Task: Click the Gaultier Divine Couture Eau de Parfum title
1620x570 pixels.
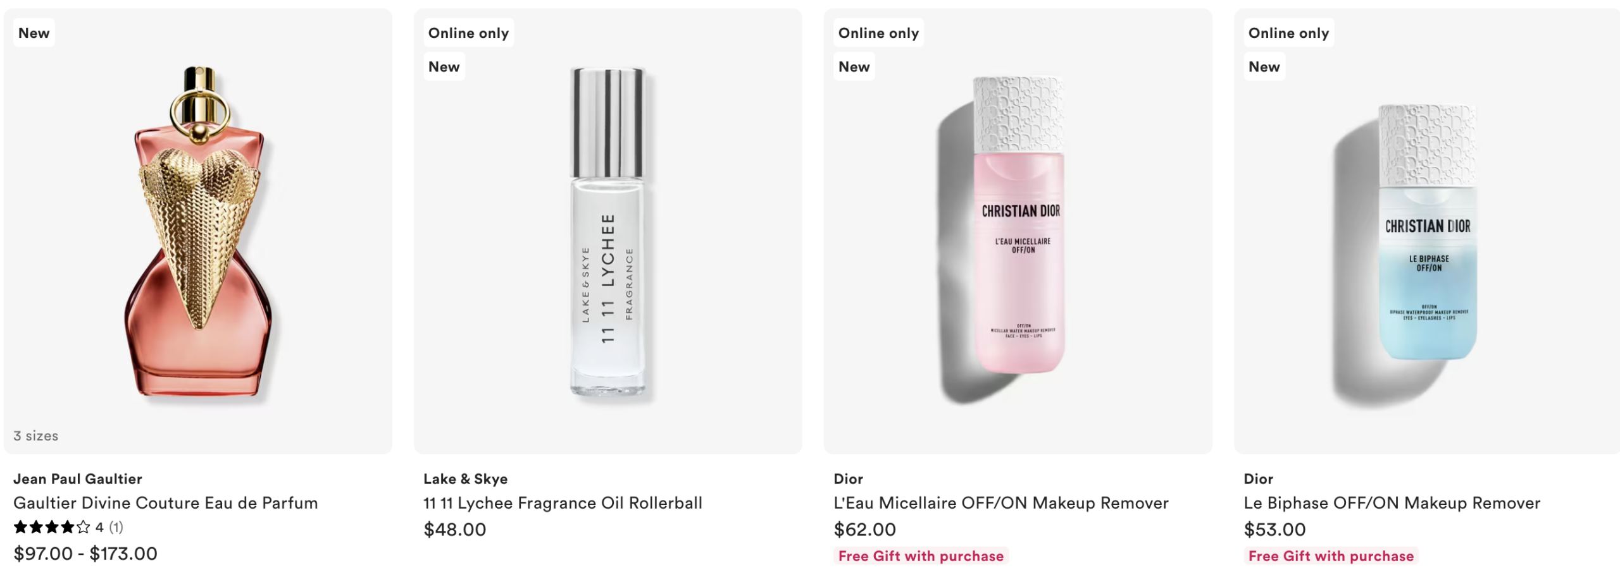Action: (x=166, y=503)
